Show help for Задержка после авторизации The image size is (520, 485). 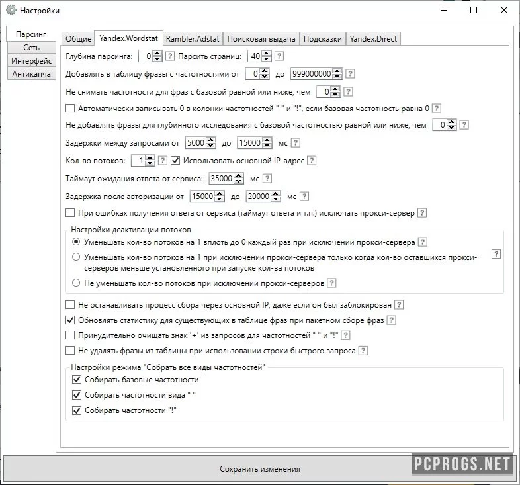[304, 197]
